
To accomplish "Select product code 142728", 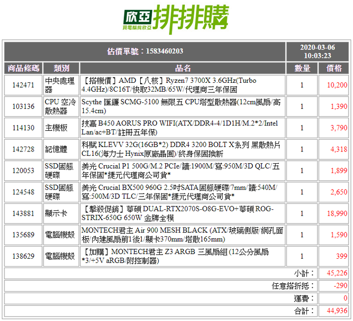I will click(24, 149).
